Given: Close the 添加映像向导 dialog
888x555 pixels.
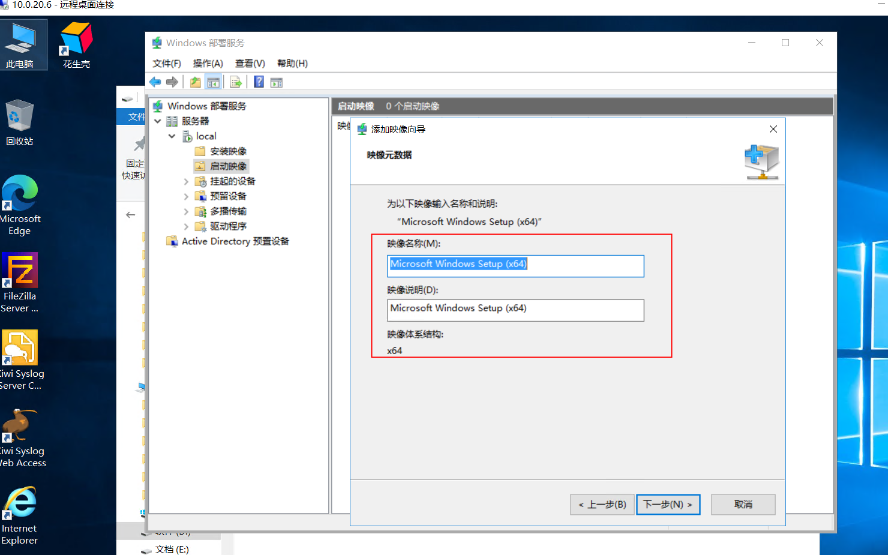Looking at the screenshot, I should 773,129.
